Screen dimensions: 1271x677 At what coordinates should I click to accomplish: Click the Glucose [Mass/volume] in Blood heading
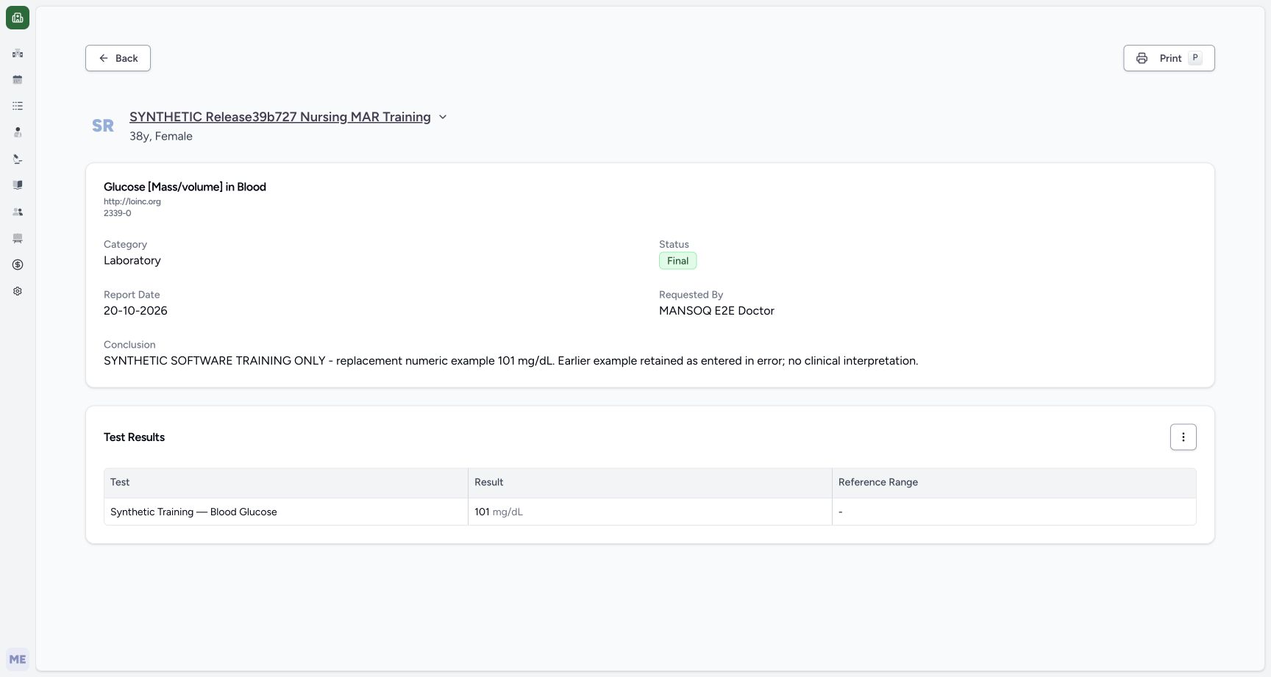[185, 187]
